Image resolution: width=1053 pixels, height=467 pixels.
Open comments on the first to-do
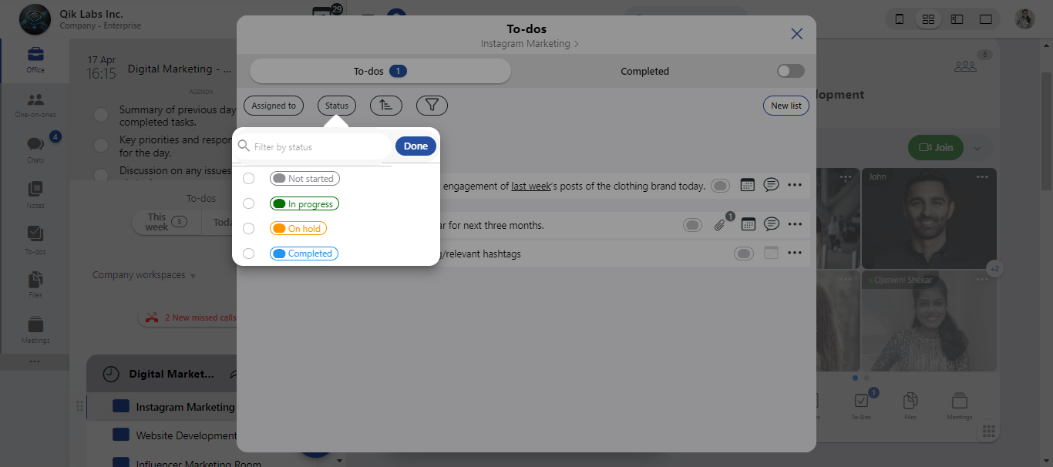pyautogui.click(x=771, y=185)
